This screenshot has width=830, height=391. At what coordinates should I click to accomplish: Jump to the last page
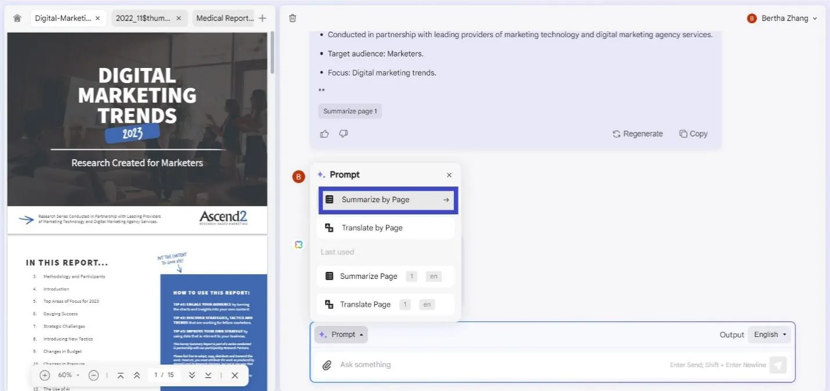click(x=208, y=375)
